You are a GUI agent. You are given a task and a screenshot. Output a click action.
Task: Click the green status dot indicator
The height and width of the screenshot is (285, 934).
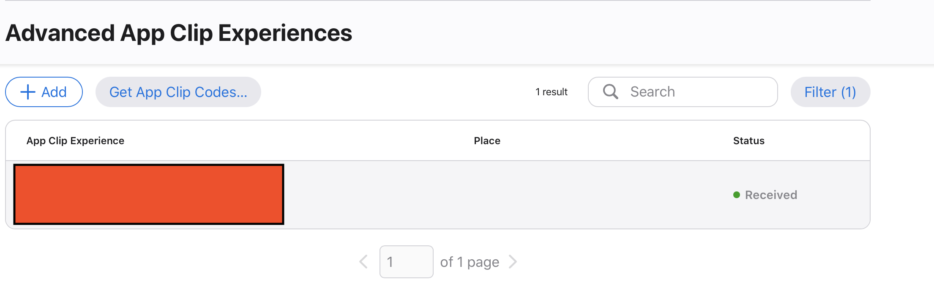point(737,195)
